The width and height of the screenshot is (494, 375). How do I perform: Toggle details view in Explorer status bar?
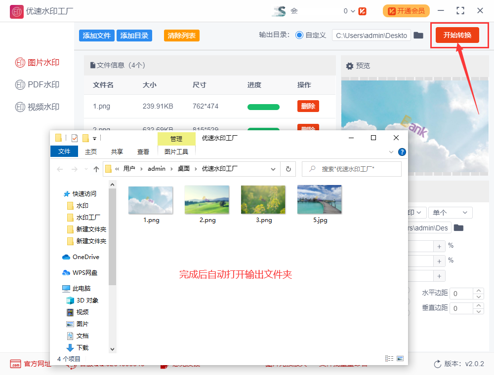tap(389, 358)
